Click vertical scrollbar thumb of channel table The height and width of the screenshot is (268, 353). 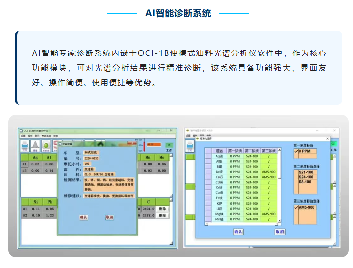(x=279, y=165)
